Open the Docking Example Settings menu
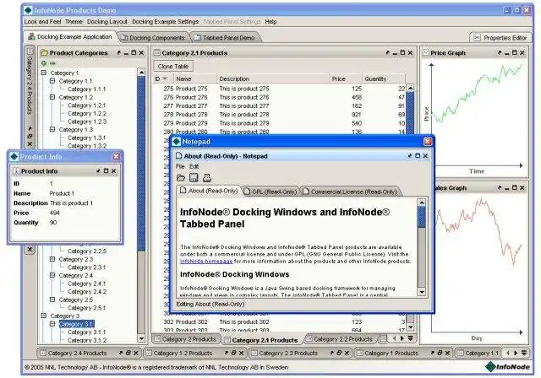 coord(166,21)
